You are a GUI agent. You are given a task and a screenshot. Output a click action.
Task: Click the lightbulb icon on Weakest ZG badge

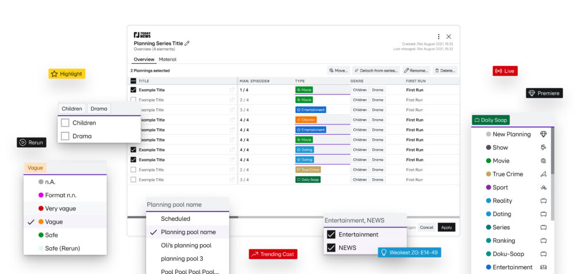pos(384,252)
